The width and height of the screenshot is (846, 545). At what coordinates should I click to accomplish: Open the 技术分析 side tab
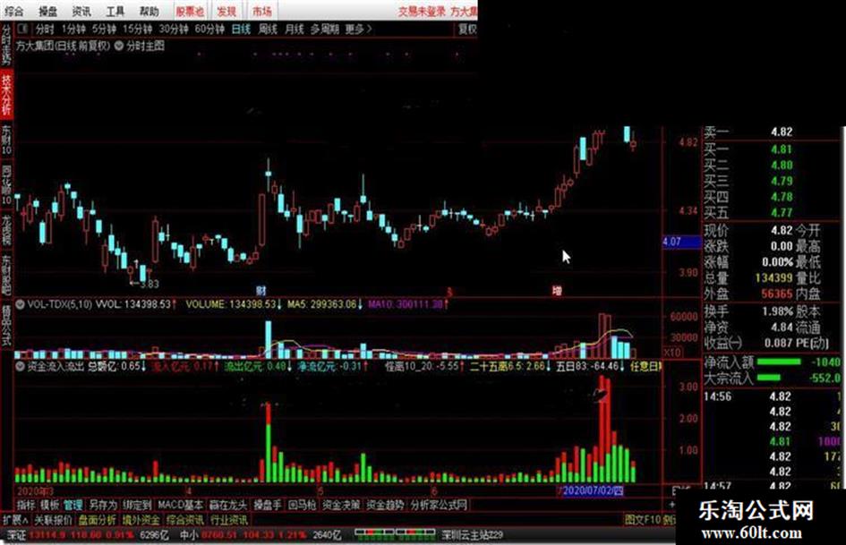click(6, 96)
